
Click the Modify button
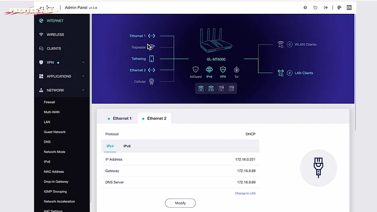point(181,203)
